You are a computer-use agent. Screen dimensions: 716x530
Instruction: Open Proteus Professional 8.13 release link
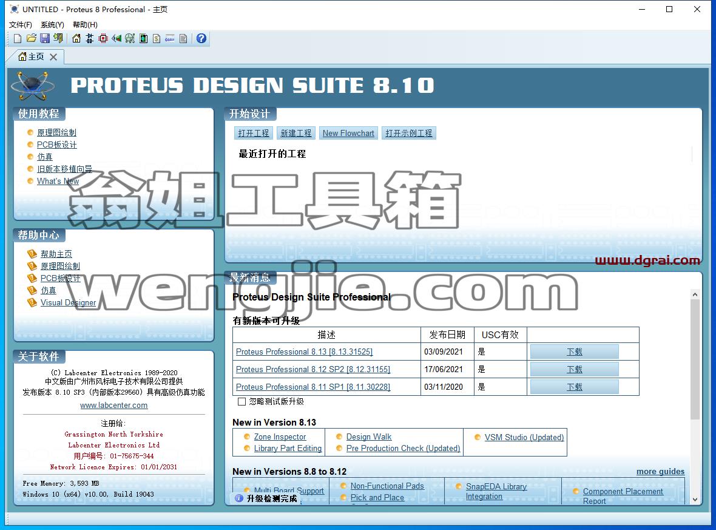304,352
